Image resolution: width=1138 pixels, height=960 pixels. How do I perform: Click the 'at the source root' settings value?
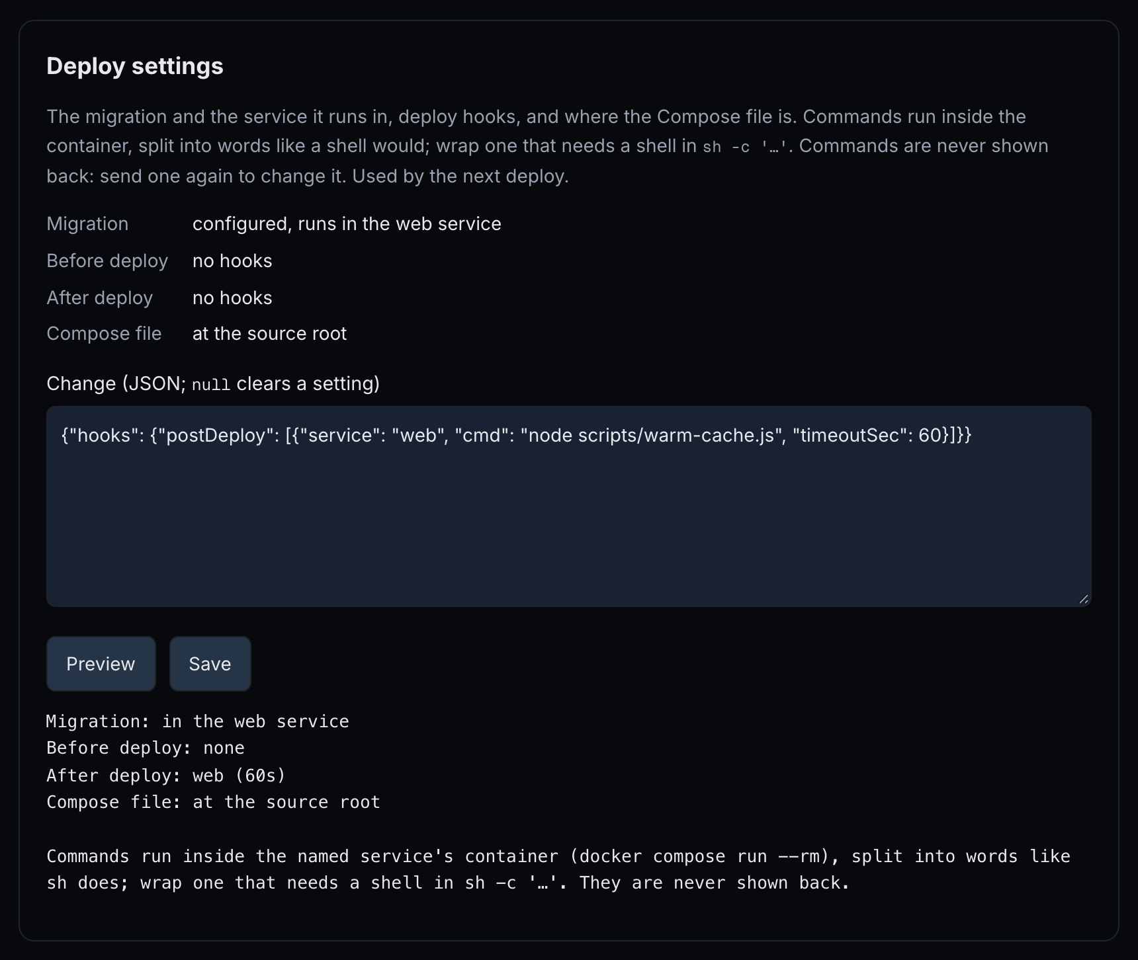(x=269, y=333)
